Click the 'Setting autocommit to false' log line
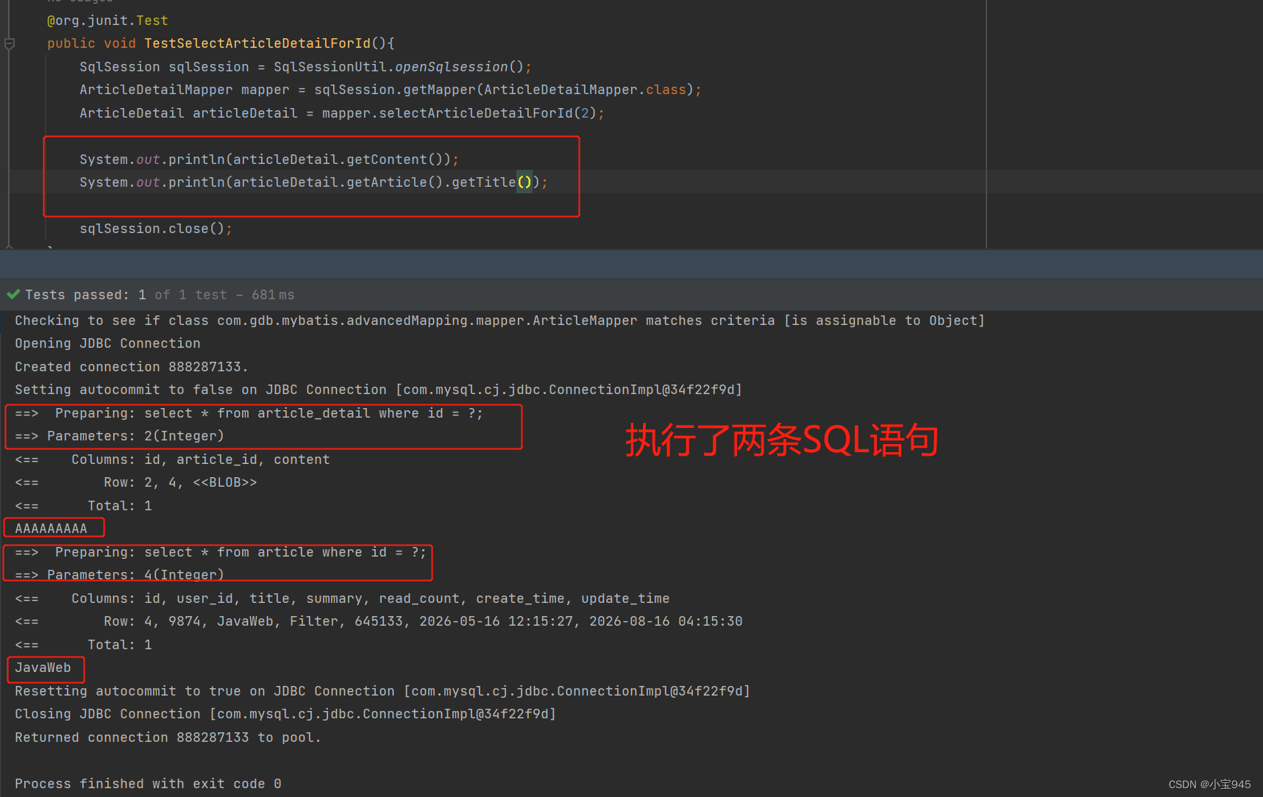This screenshot has height=797, width=1263. [378, 390]
